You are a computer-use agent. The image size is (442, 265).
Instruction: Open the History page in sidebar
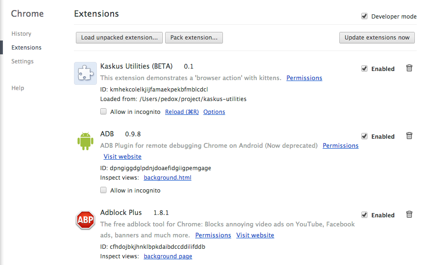(x=21, y=33)
